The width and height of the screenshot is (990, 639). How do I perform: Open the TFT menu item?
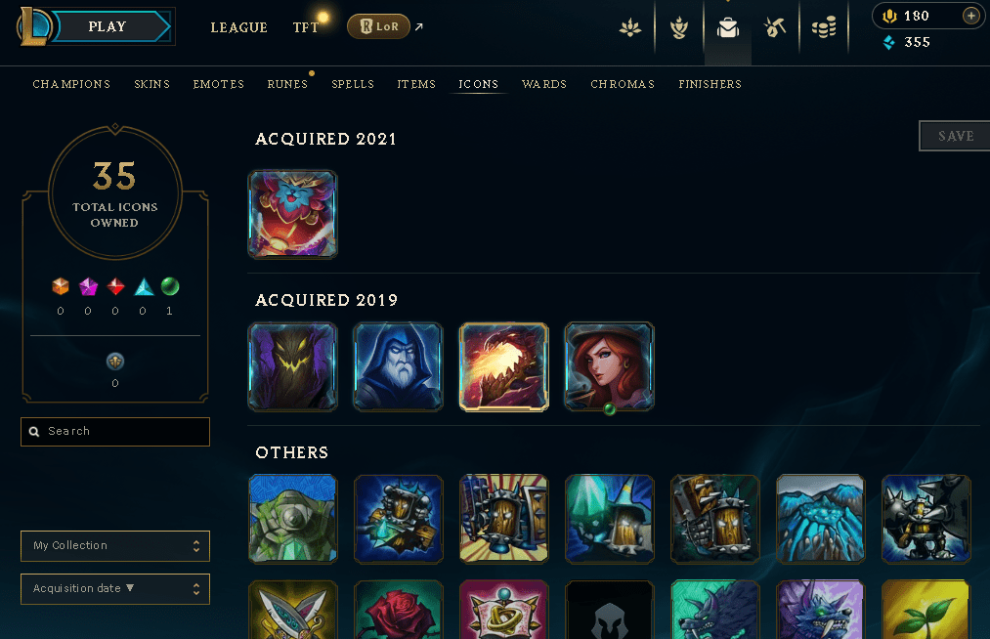(306, 27)
